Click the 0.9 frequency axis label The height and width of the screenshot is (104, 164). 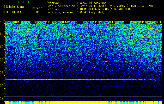pyautogui.click(x=2, y=60)
